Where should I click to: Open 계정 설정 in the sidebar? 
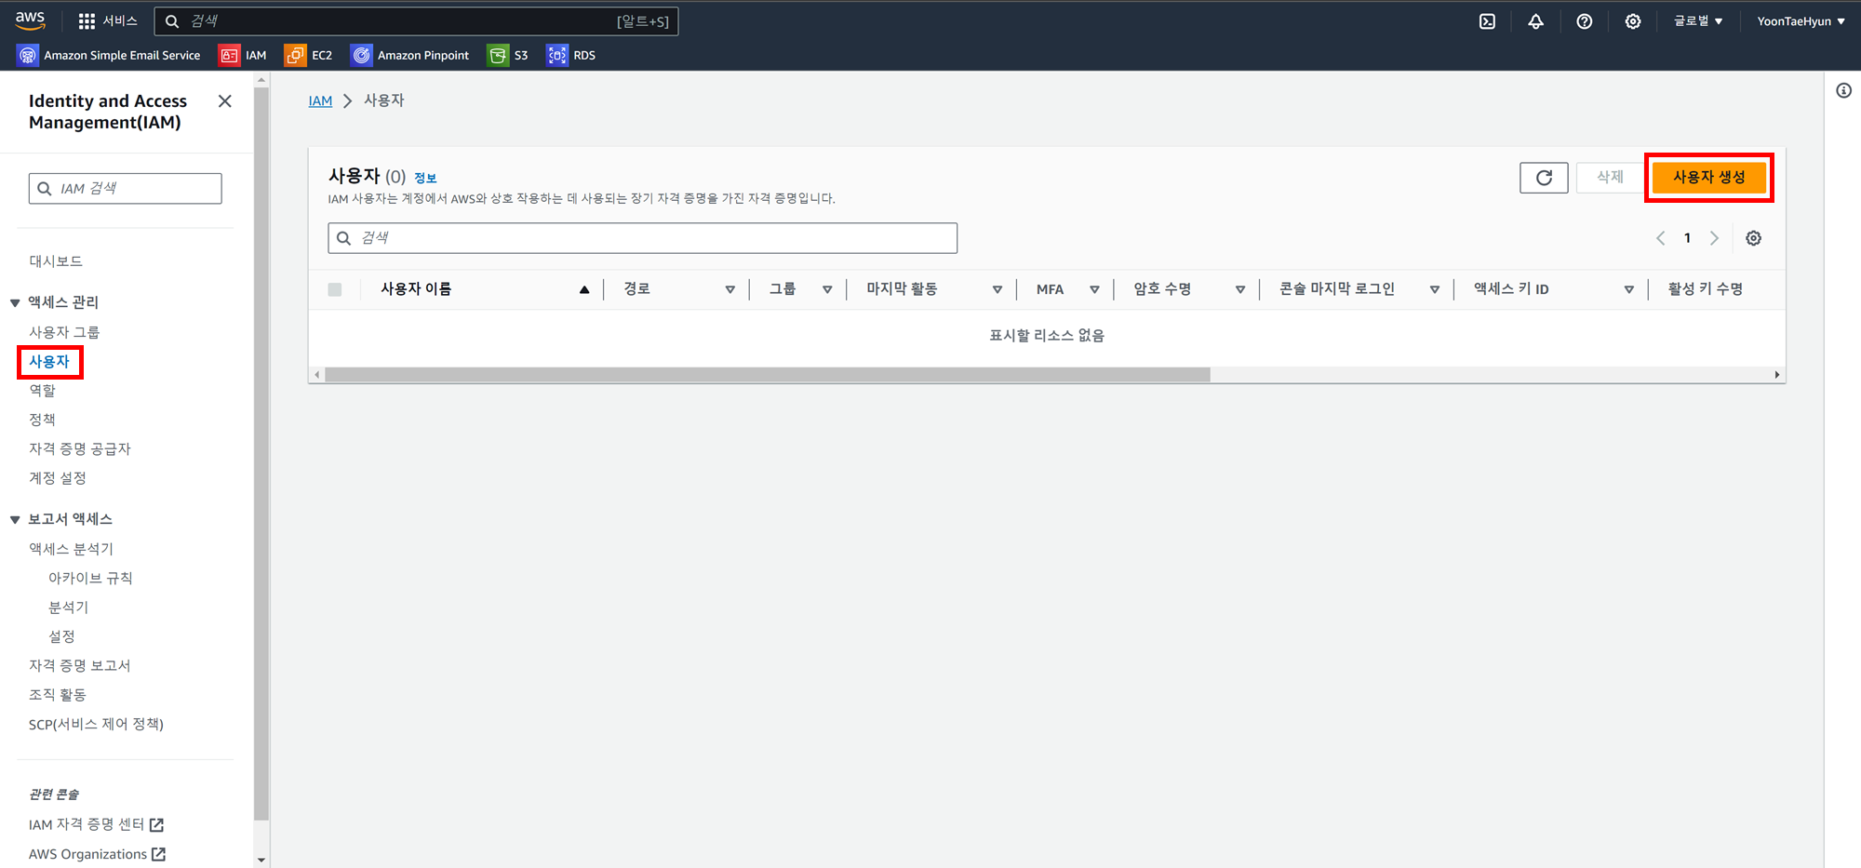[58, 478]
